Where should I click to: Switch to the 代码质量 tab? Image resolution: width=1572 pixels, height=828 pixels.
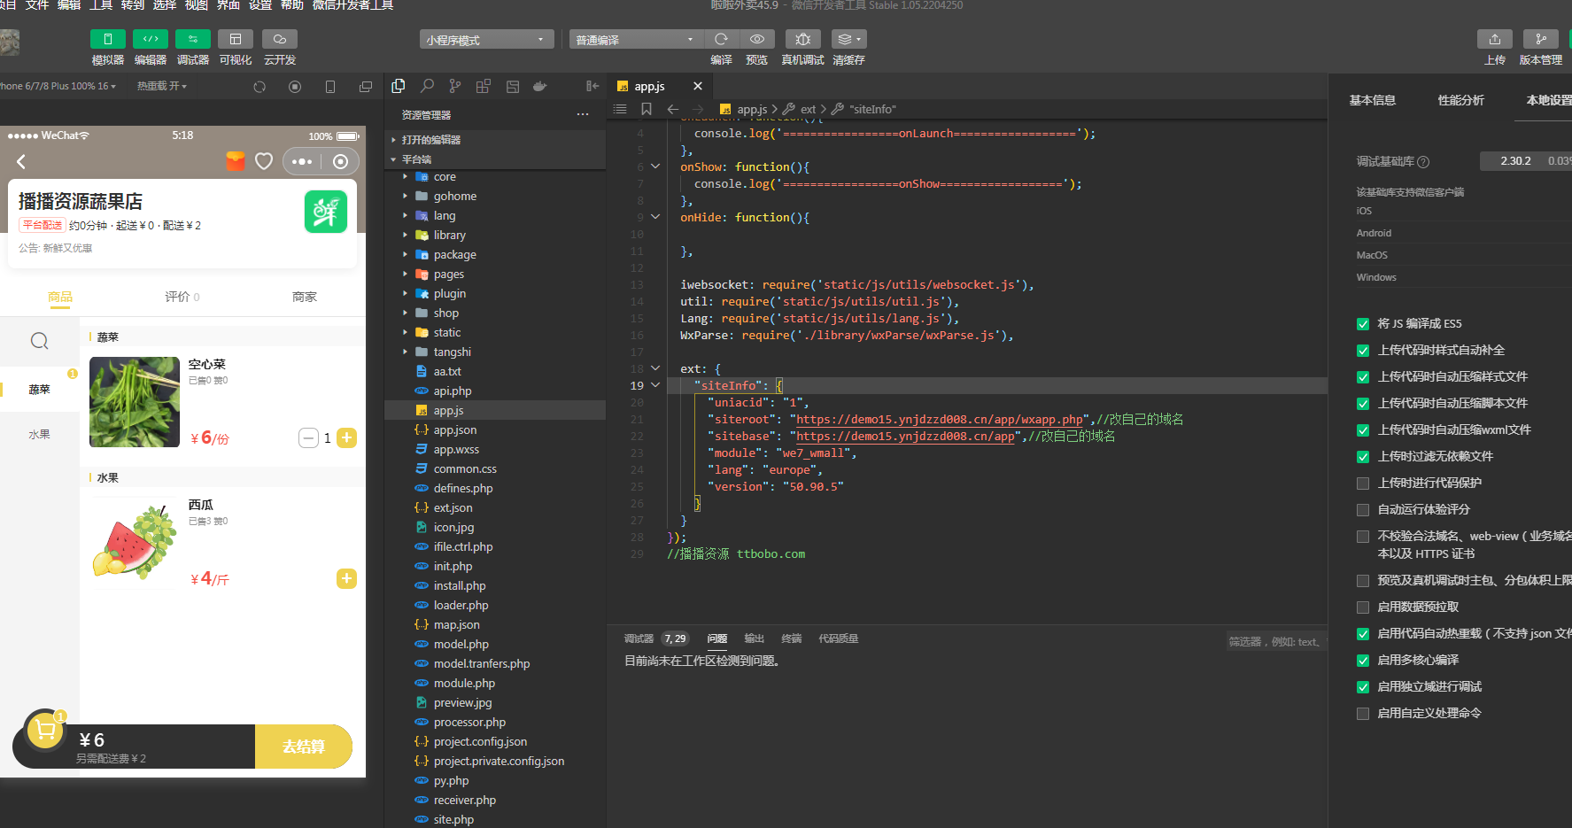point(838,638)
